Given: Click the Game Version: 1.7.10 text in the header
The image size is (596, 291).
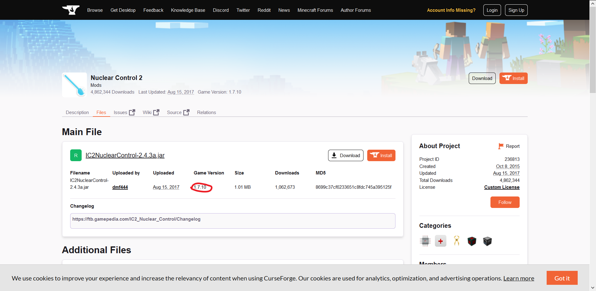Looking at the screenshot, I should [219, 92].
